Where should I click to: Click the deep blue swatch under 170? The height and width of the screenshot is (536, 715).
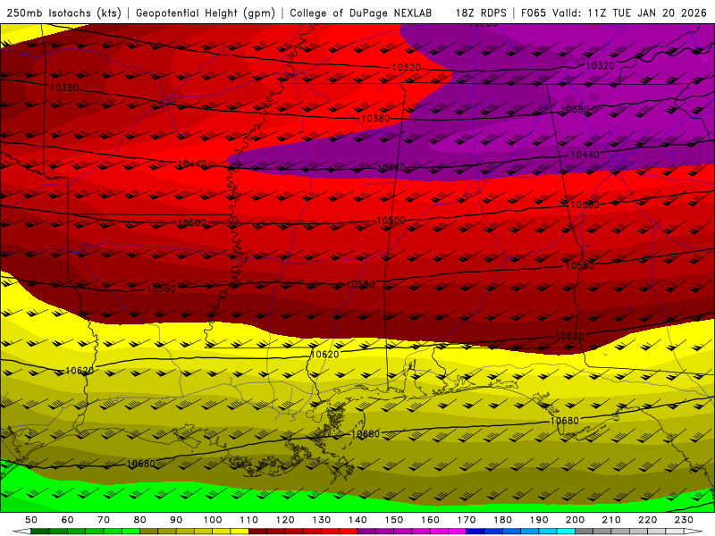(x=475, y=532)
